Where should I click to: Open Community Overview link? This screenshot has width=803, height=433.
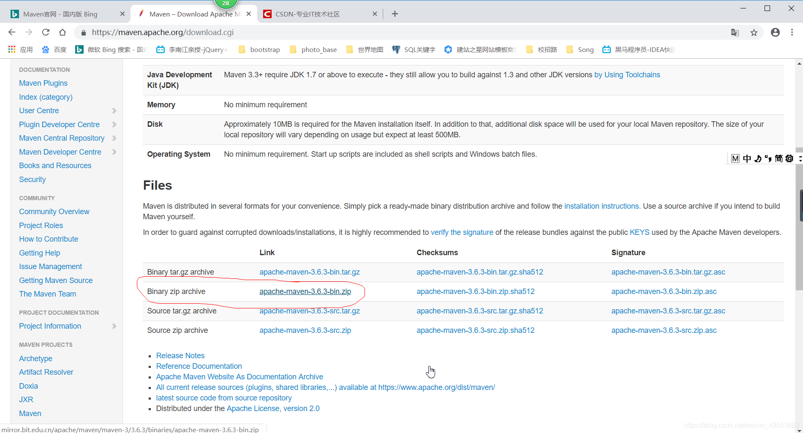(54, 212)
